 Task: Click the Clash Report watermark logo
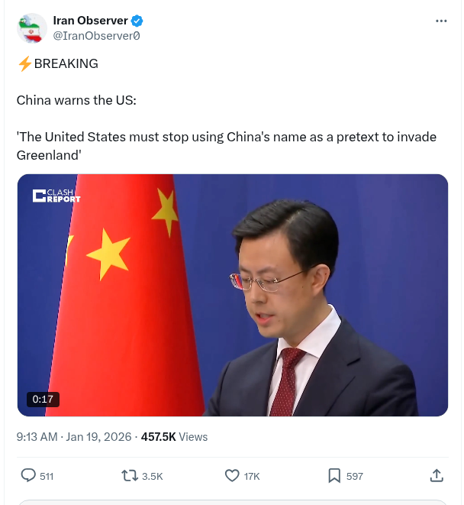click(56, 196)
